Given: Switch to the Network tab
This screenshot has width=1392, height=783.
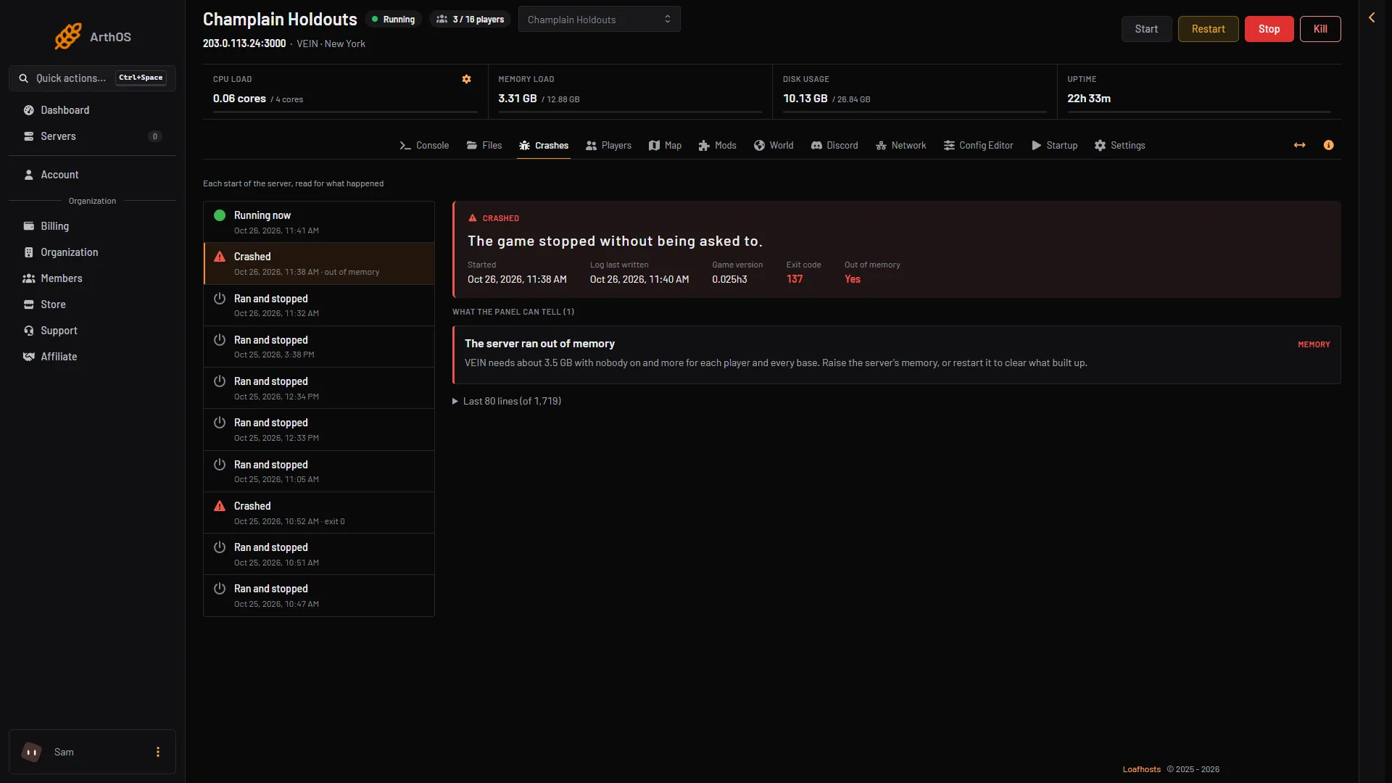Looking at the screenshot, I should tap(900, 145).
